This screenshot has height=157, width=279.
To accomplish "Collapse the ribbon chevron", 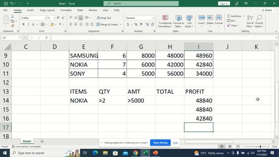I will point(276,31).
